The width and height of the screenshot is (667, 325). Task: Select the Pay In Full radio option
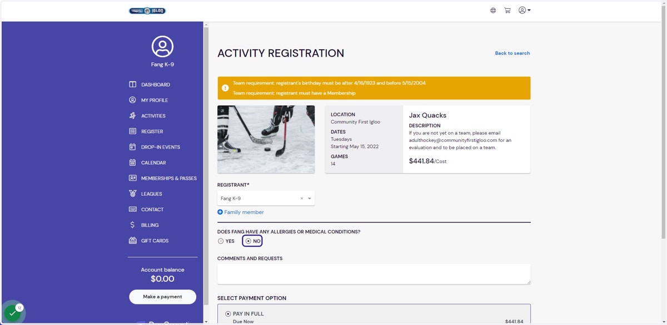228,314
